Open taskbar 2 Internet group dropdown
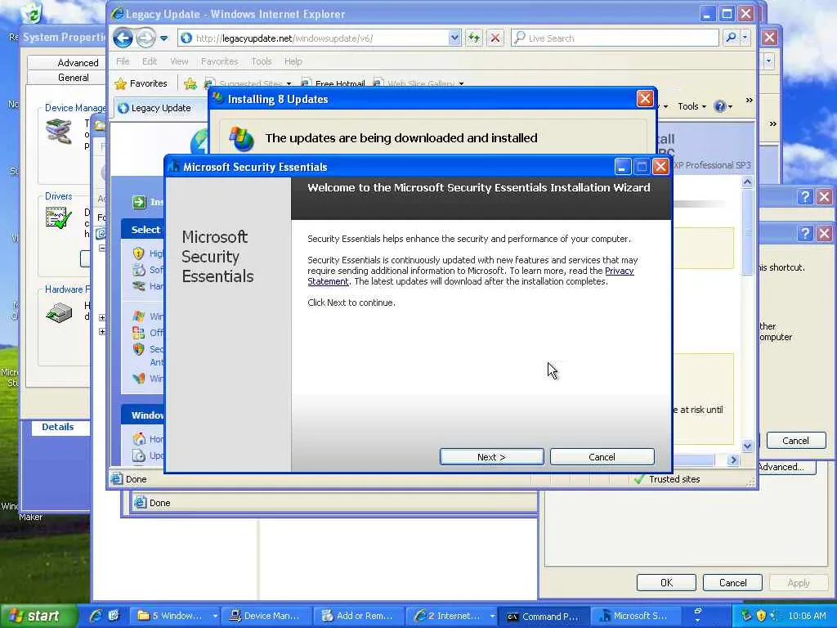This screenshot has height=628, width=837. click(x=492, y=616)
